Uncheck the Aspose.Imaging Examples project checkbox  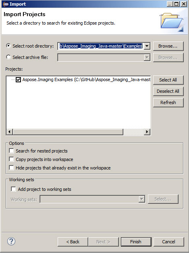tap(18, 79)
